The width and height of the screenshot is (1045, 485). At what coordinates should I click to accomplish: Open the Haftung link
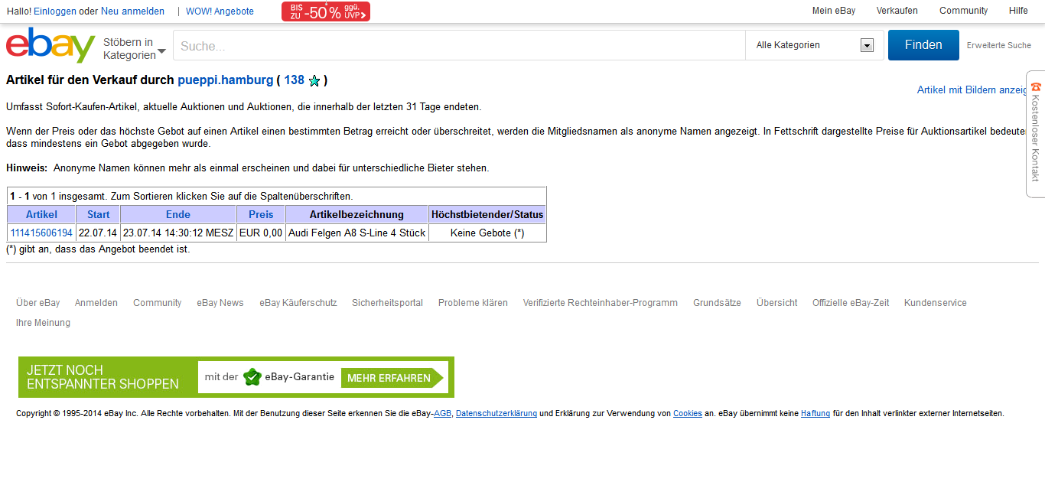pyautogui.click(x=815, y=414)
